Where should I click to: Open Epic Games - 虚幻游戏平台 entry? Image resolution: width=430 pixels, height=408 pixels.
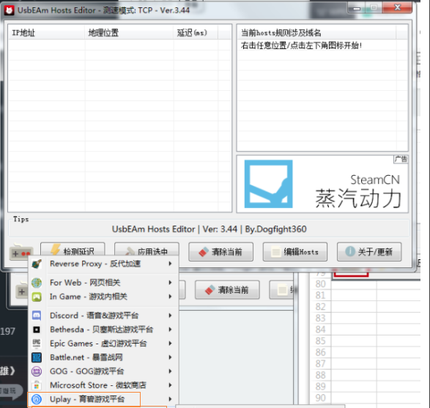click(x=103, y=344)
